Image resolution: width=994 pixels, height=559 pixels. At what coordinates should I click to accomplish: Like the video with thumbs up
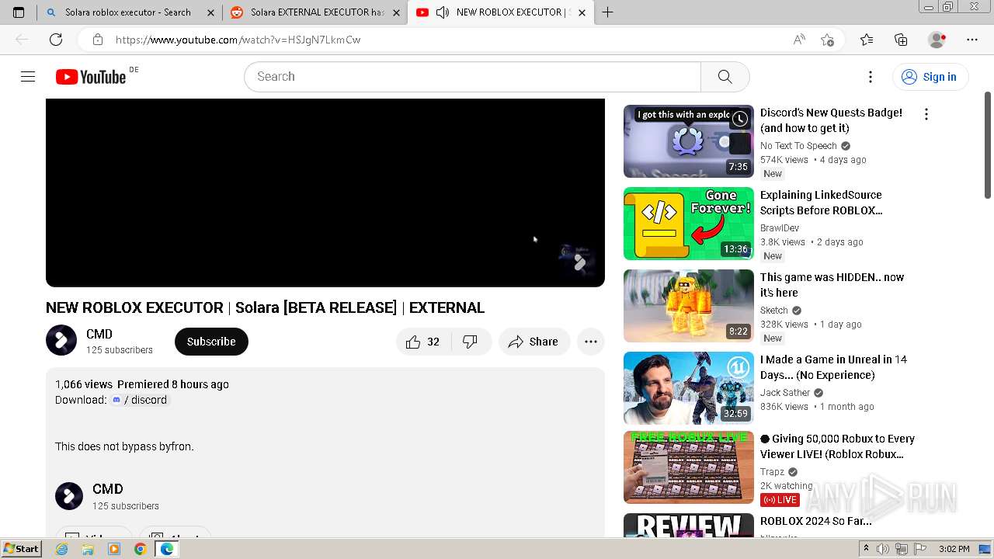(x=422, y=342)
